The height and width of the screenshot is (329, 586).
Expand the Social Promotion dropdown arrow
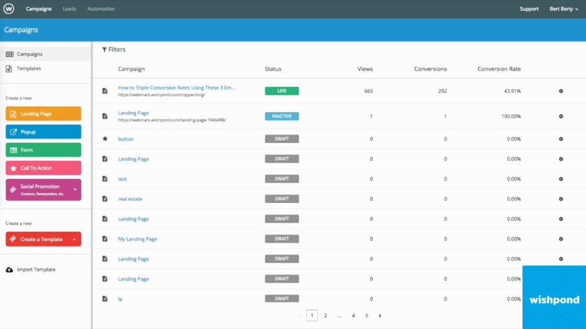click(75, 189)
